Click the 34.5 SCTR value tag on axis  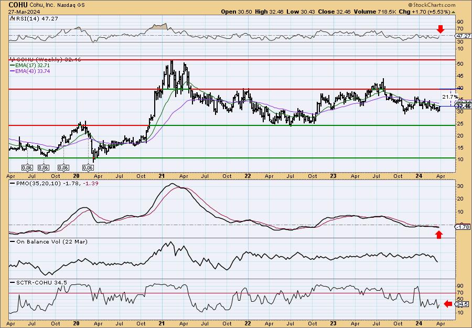click(x=463, y=304)
